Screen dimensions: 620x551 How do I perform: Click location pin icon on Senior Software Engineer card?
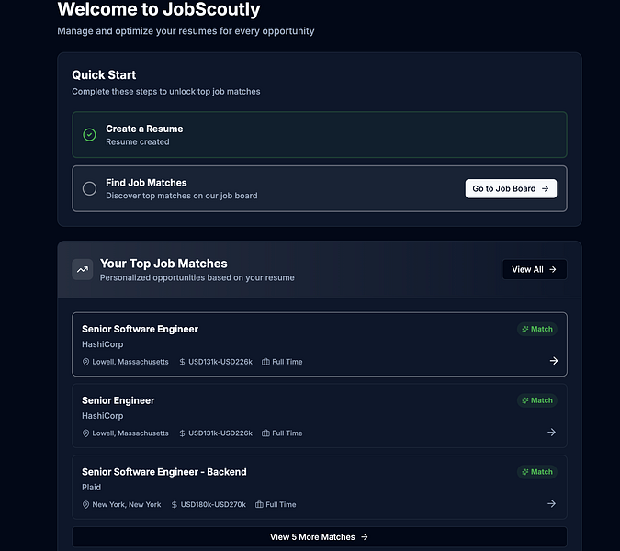point(85,362)
